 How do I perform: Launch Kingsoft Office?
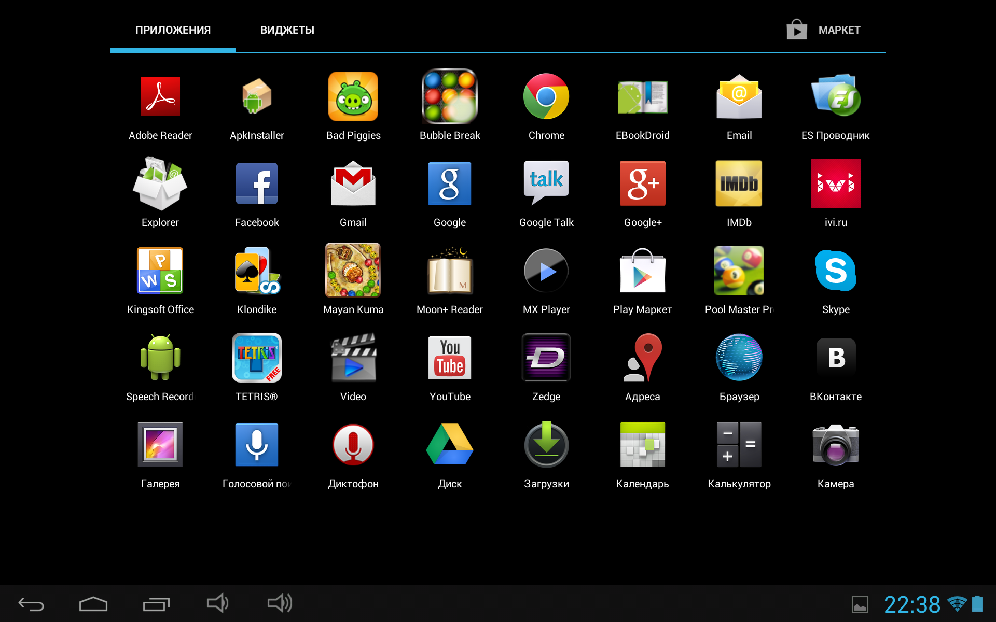(160, 271)
